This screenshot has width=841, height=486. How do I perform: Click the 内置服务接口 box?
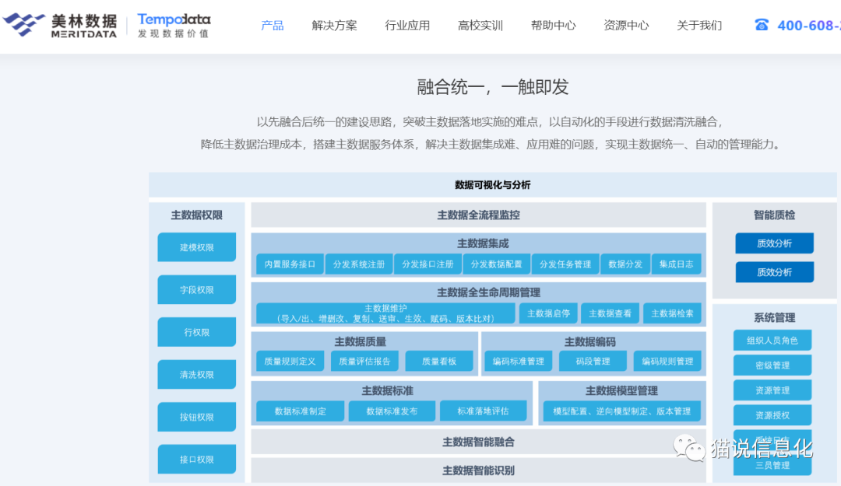[290, 264]
